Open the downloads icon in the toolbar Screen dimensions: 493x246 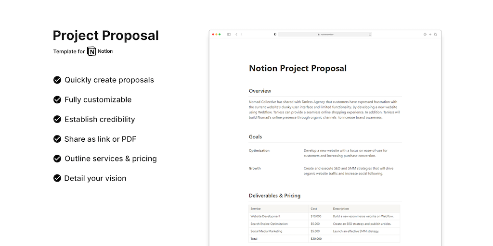[425, 35]
